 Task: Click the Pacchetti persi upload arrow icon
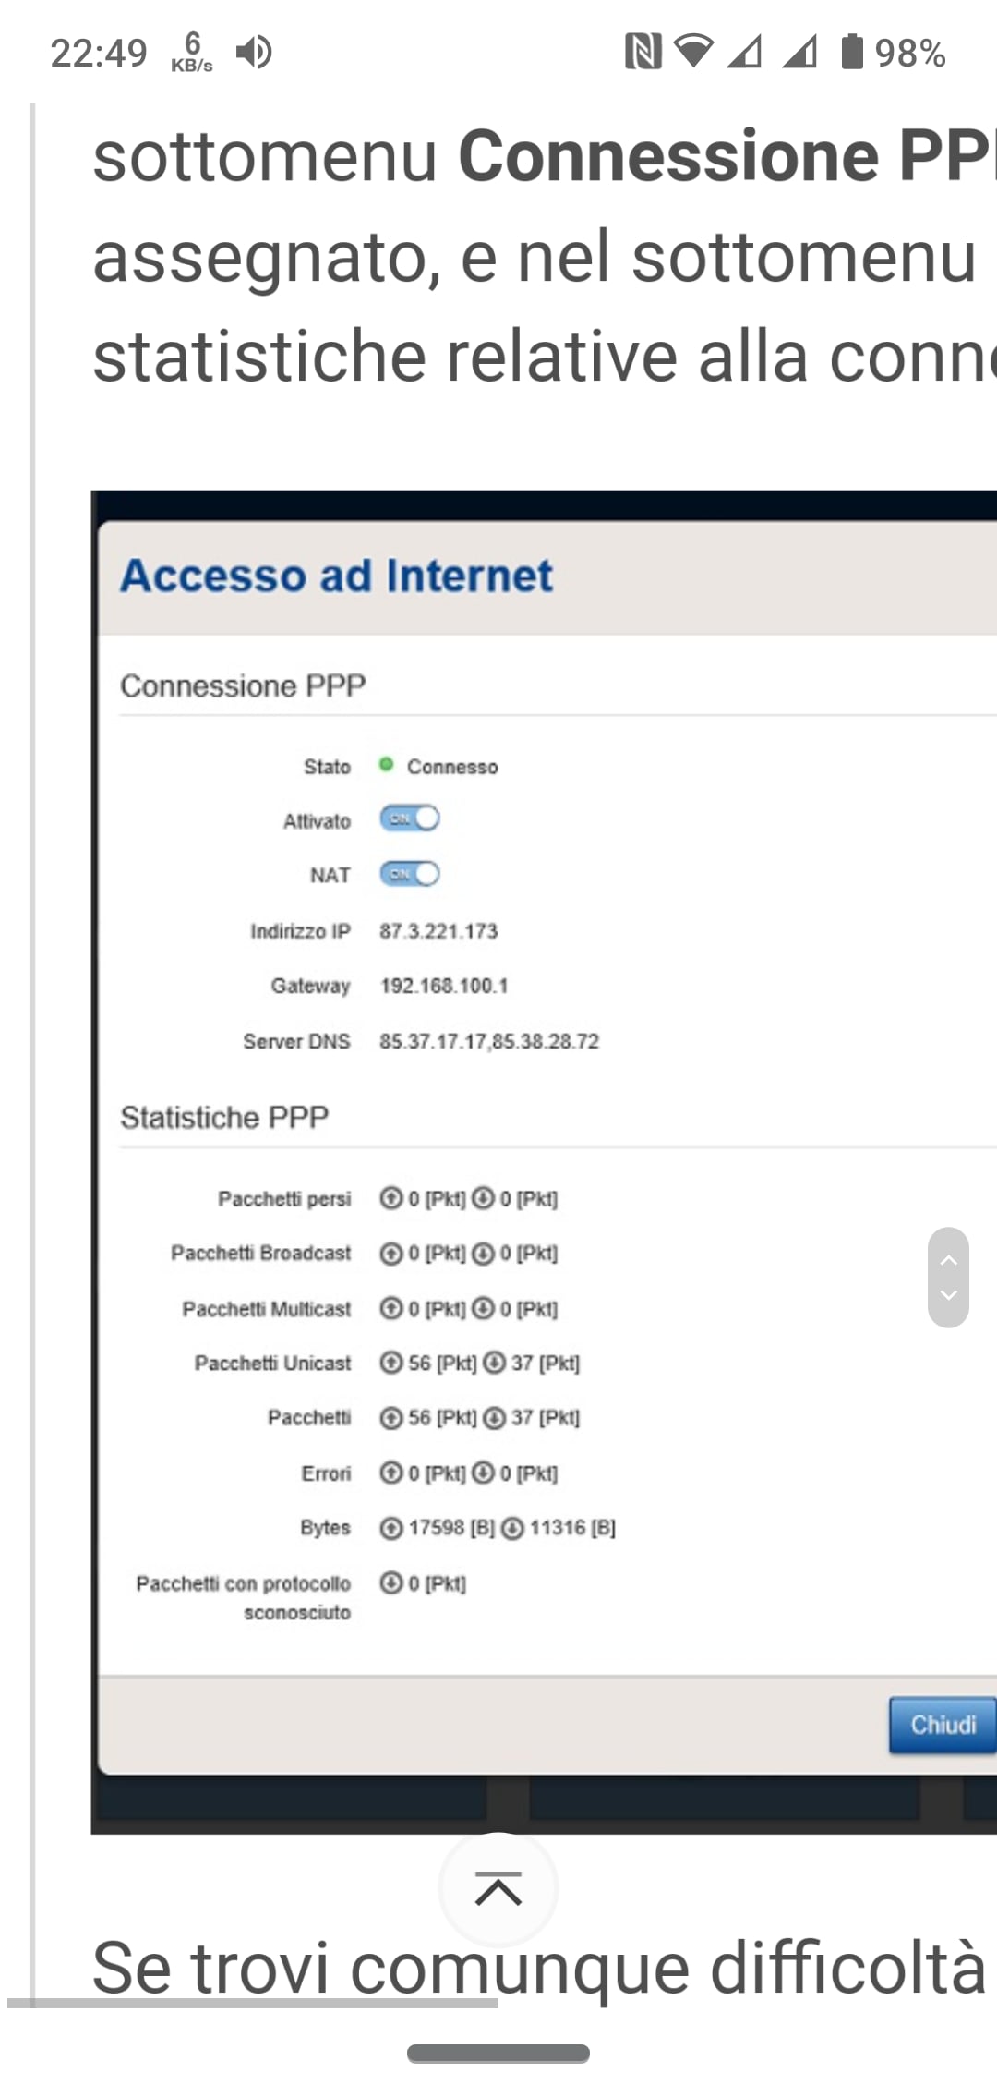[x=391, y=1198]
